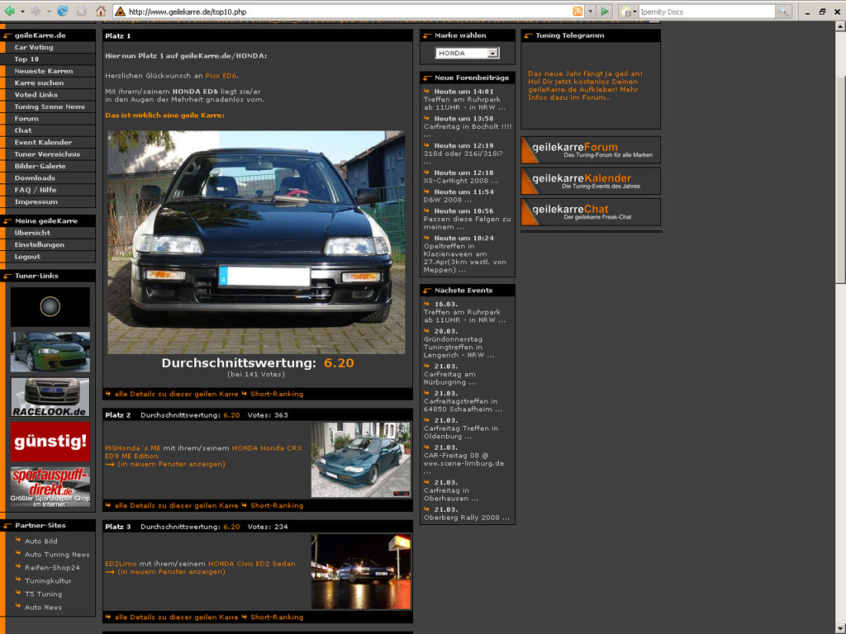This screenshot has width=846, height=634.
Task: Click Logout in the sidebar
Action: 27,257
